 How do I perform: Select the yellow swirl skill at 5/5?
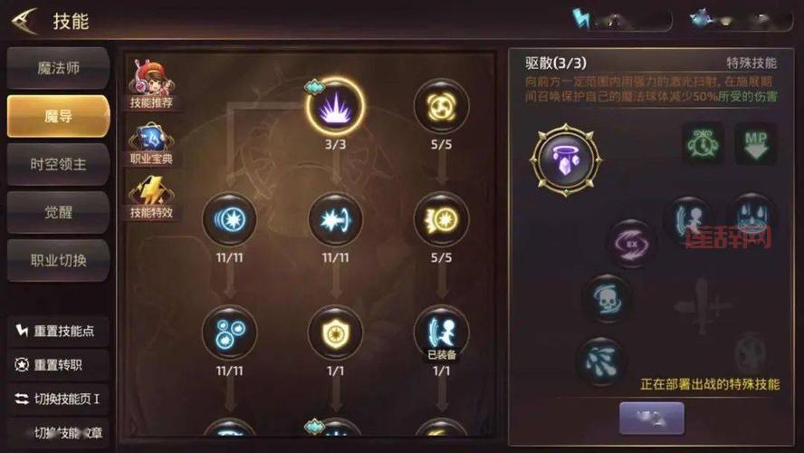click(x=441, y=107)
